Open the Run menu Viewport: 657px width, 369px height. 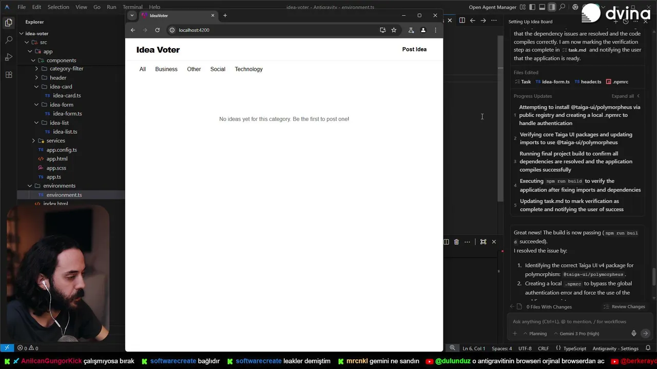(111, 7)
